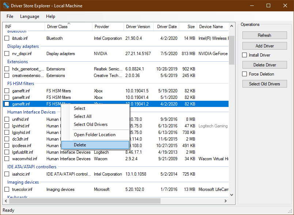Choose Select All in the context menu
294x215 pixels.
click(x=83, y=116)
